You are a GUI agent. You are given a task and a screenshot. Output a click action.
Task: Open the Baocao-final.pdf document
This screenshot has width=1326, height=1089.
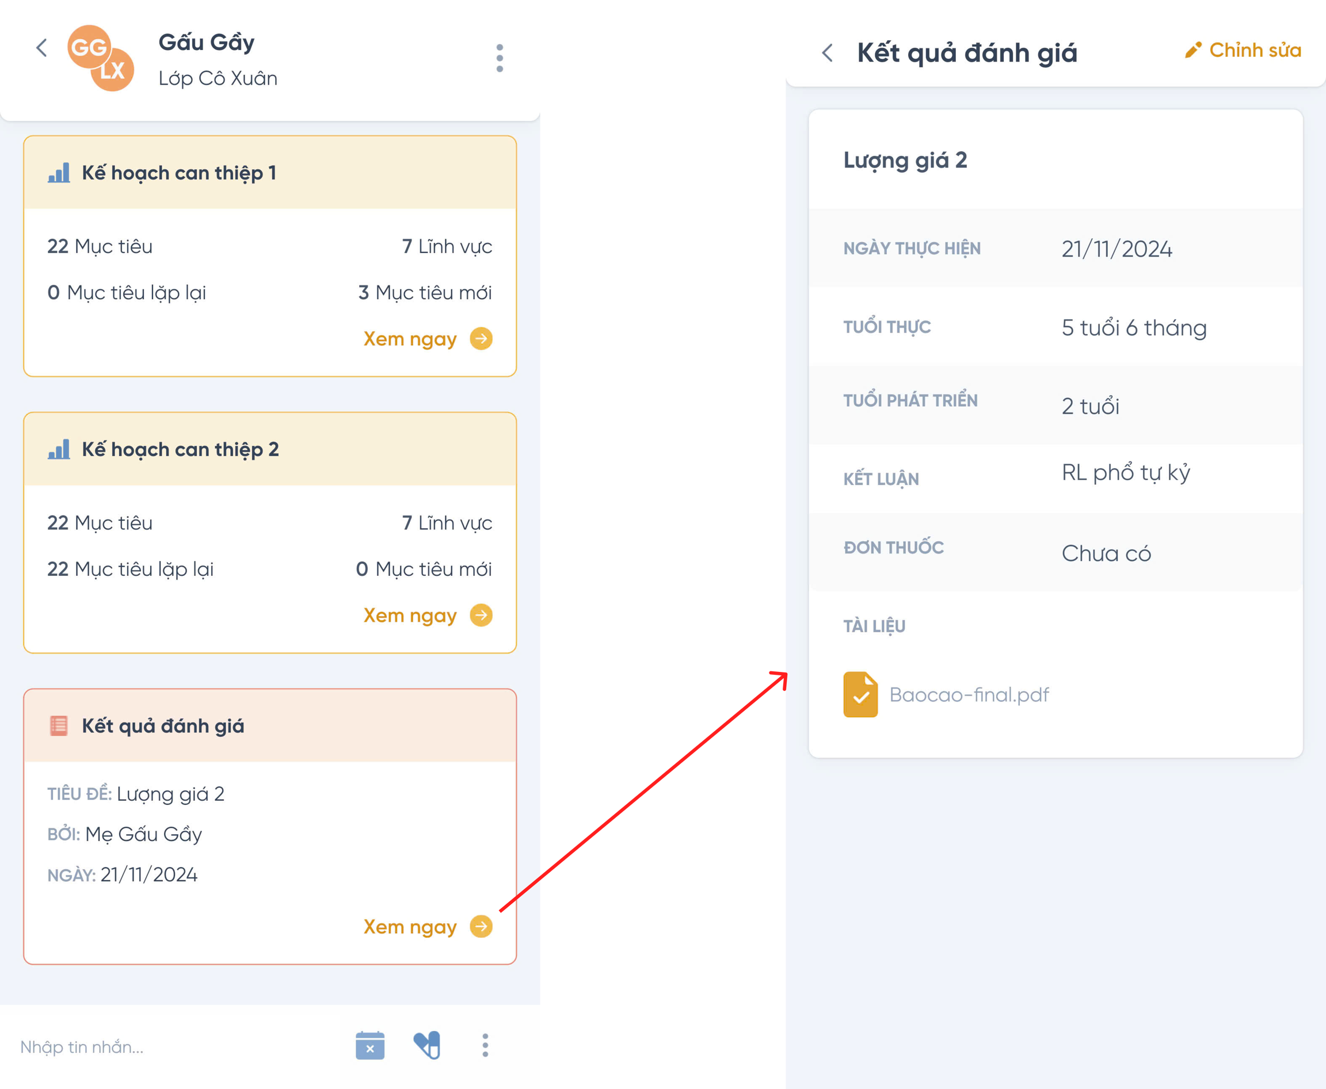pyautogui.click(x=969, y=694)
